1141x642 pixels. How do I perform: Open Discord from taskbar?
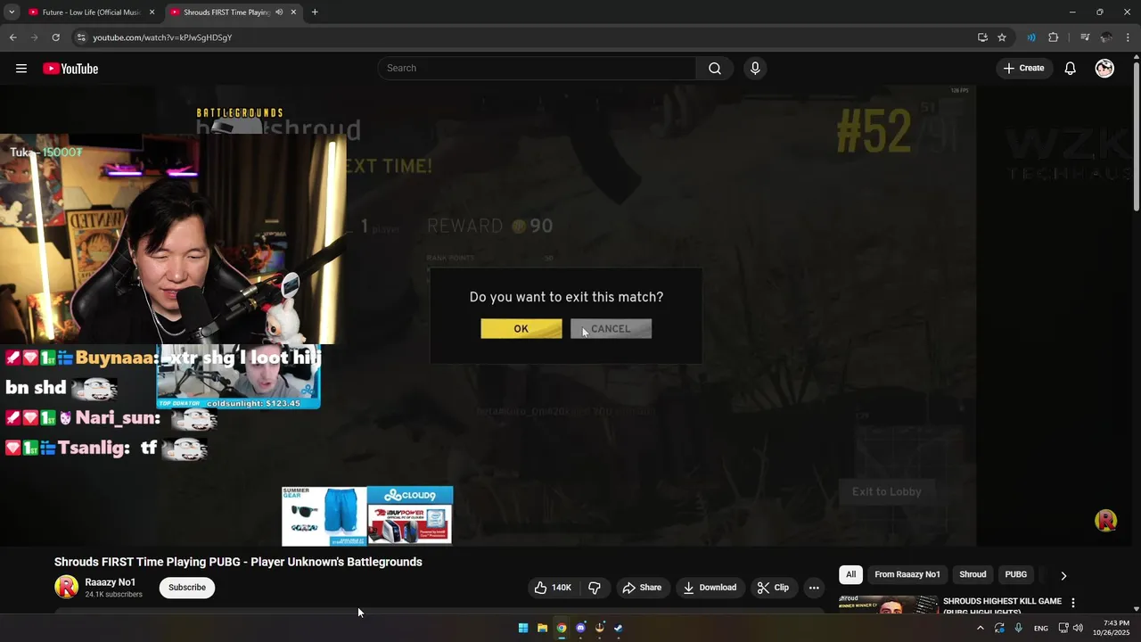580,628
